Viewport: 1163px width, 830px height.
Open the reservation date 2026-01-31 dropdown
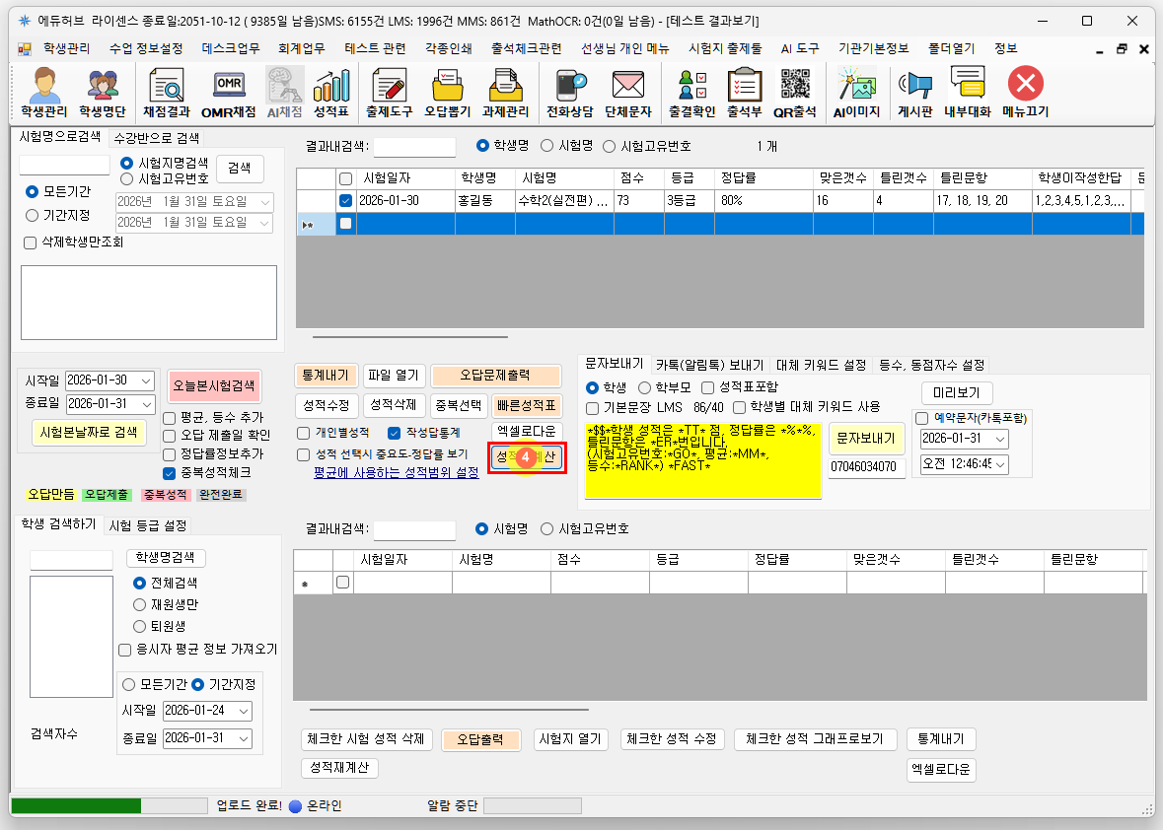(x=1000, y=439)
